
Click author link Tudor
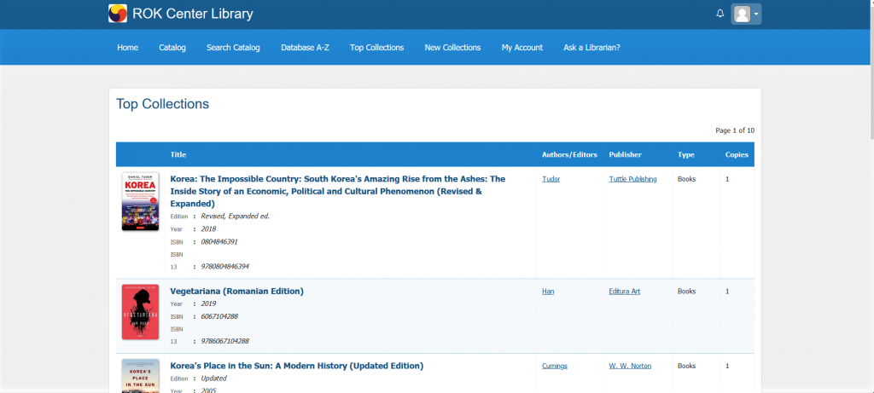pos(551,179)
